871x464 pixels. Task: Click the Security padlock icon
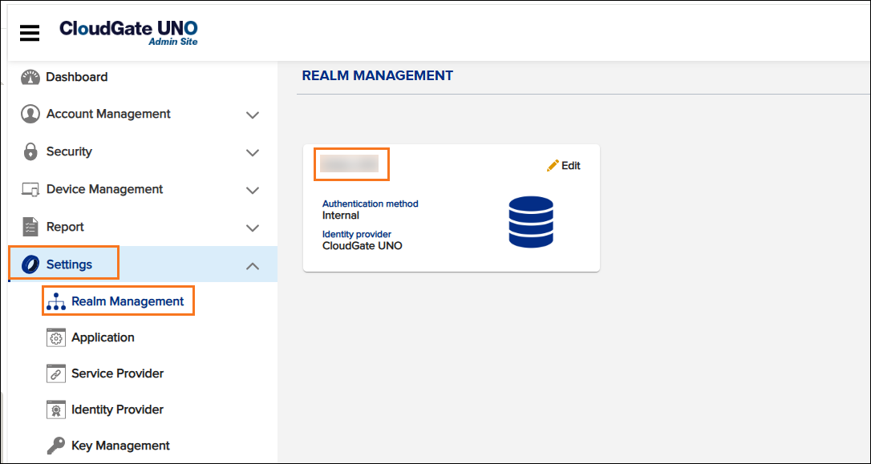click(30, 151)
